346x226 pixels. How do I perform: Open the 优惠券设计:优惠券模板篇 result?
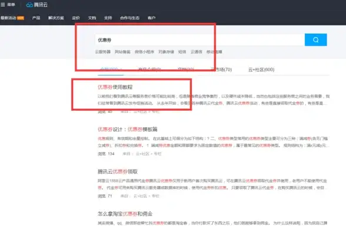pyautogui.click(x=128, y=129)
